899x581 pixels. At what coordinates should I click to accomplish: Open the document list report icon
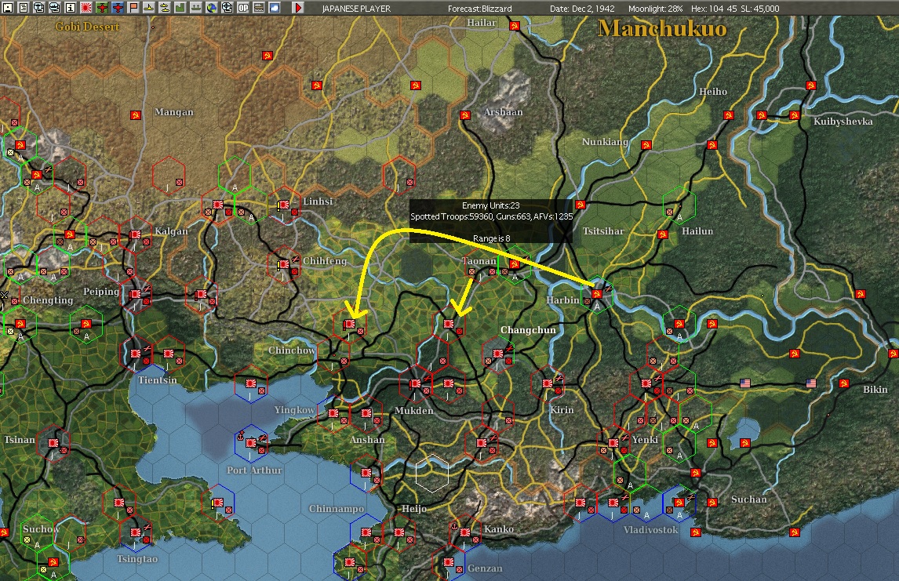point(24,8)
